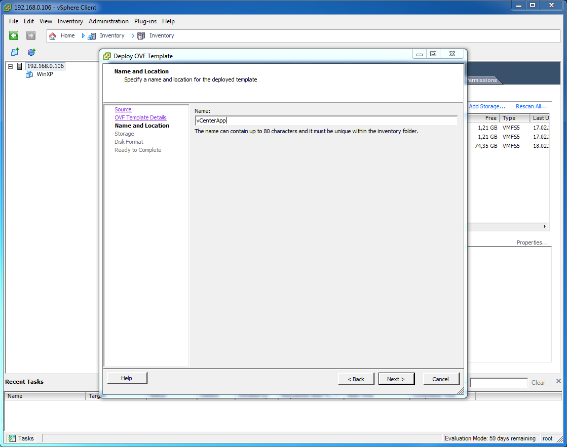The width and height of the screenshot is (567, 447).
Task: Click the green back navigation arrow
Action: point(14,35)
